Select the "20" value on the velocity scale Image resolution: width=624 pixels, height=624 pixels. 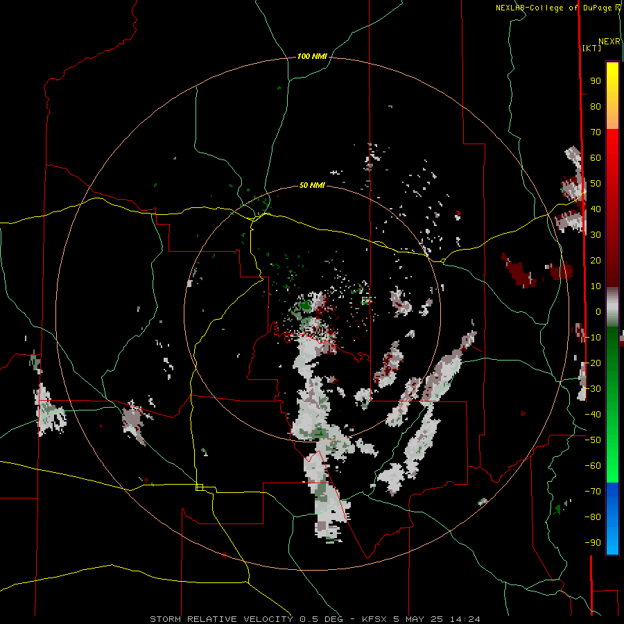click(x=596, y=261)
